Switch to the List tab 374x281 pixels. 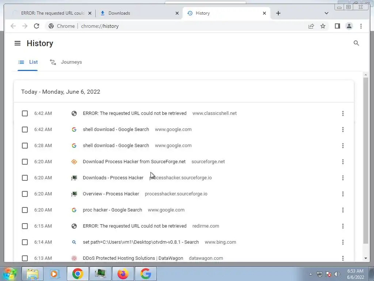(28, 62)
